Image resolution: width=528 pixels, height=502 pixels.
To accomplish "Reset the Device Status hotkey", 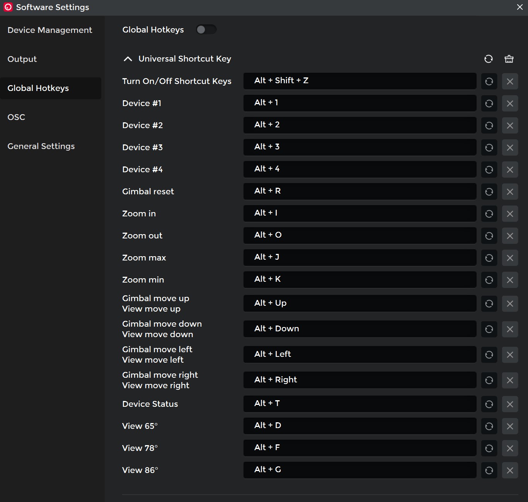I will point(489,404).
